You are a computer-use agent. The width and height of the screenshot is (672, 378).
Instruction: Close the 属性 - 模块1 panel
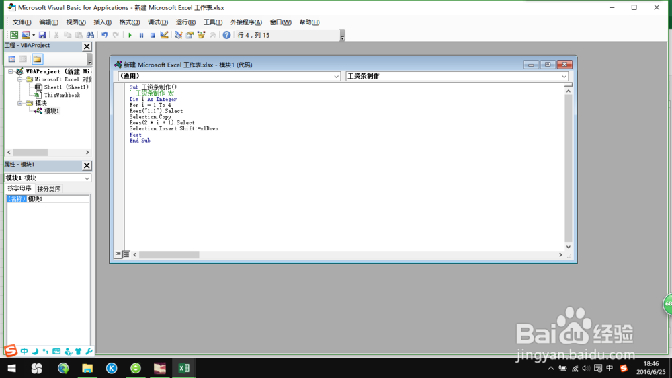pos(87,165)
